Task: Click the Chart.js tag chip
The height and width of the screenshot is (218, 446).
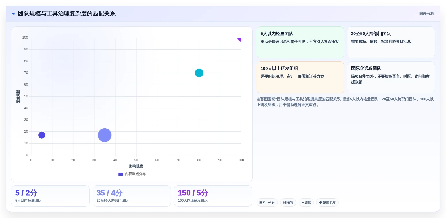Action: point(267,203)
